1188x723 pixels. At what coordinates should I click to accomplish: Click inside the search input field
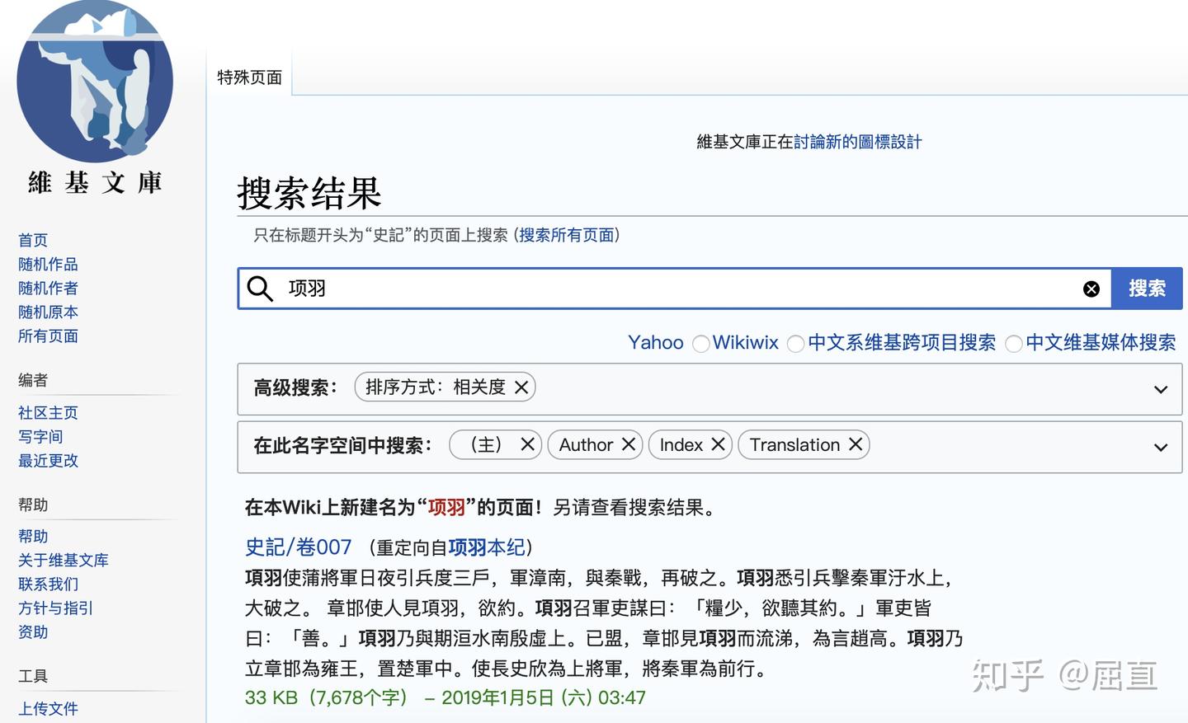pos(577,289)
